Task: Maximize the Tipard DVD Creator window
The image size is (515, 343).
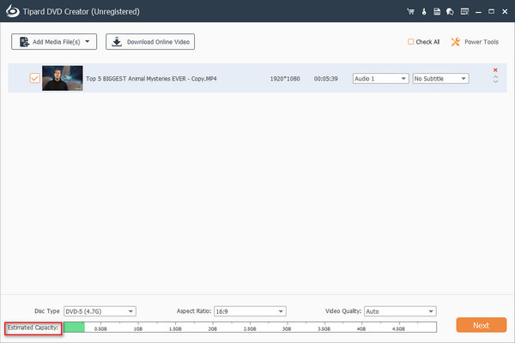Action: coord(491,11)
